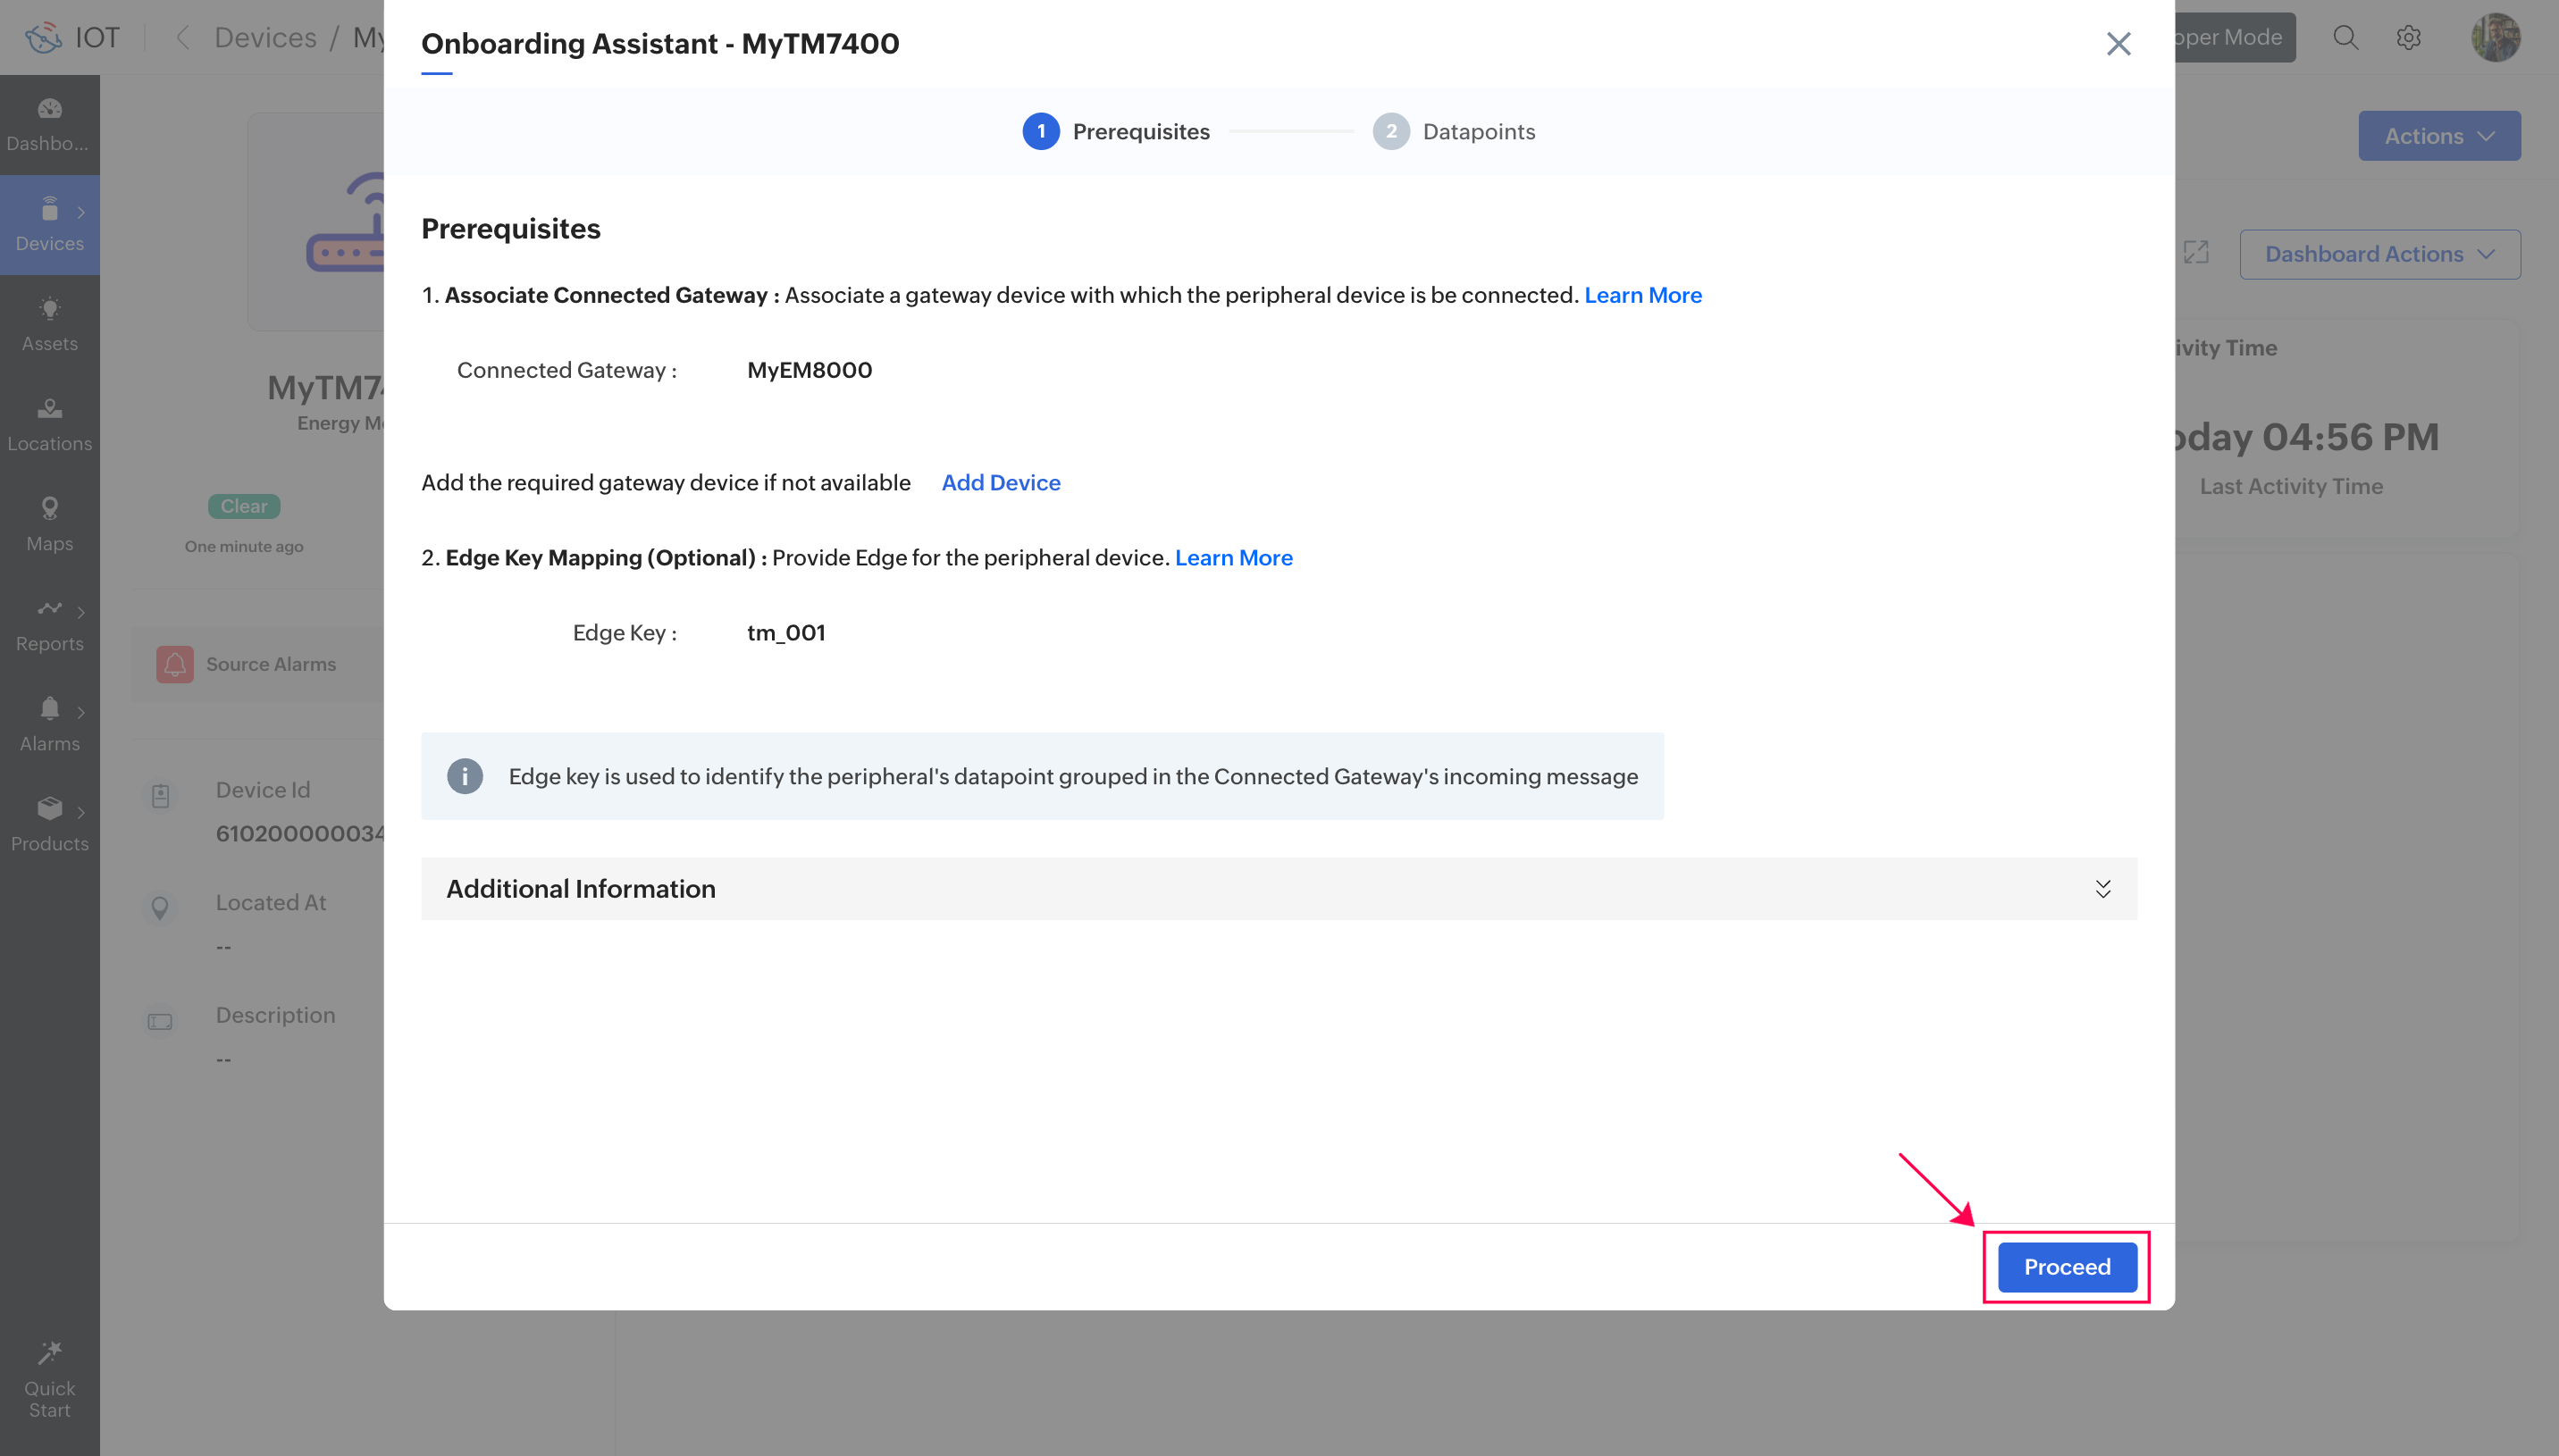The image size is (2559, 1456).
Task: Expand the Additional Information section
Action: coord(2102,889)
